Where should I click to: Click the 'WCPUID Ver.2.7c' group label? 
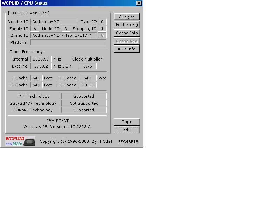(x=29, y=13)
